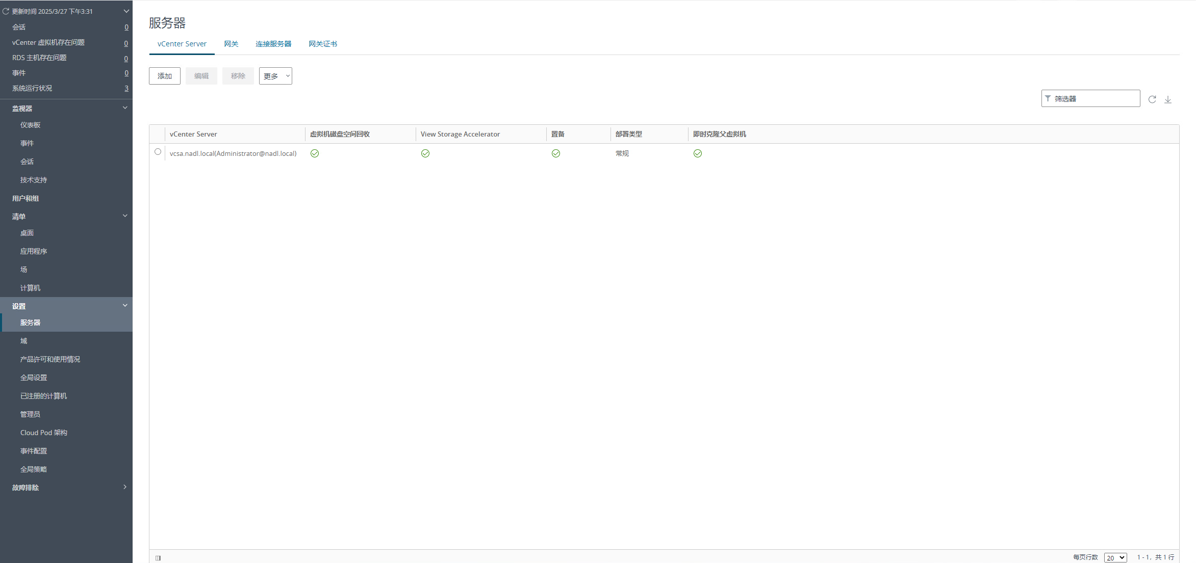Screen dimensions: 1196x563
Task: Open 仪表板 in the sidebar
Action: 31,125
